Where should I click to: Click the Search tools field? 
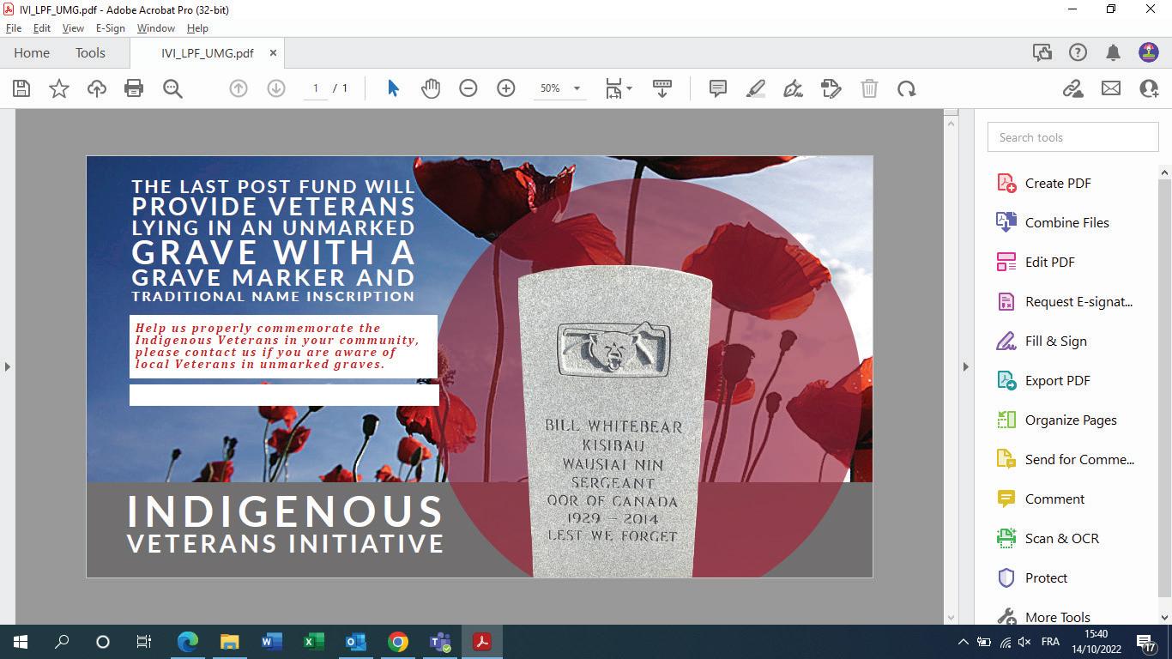coord(1072,137)
